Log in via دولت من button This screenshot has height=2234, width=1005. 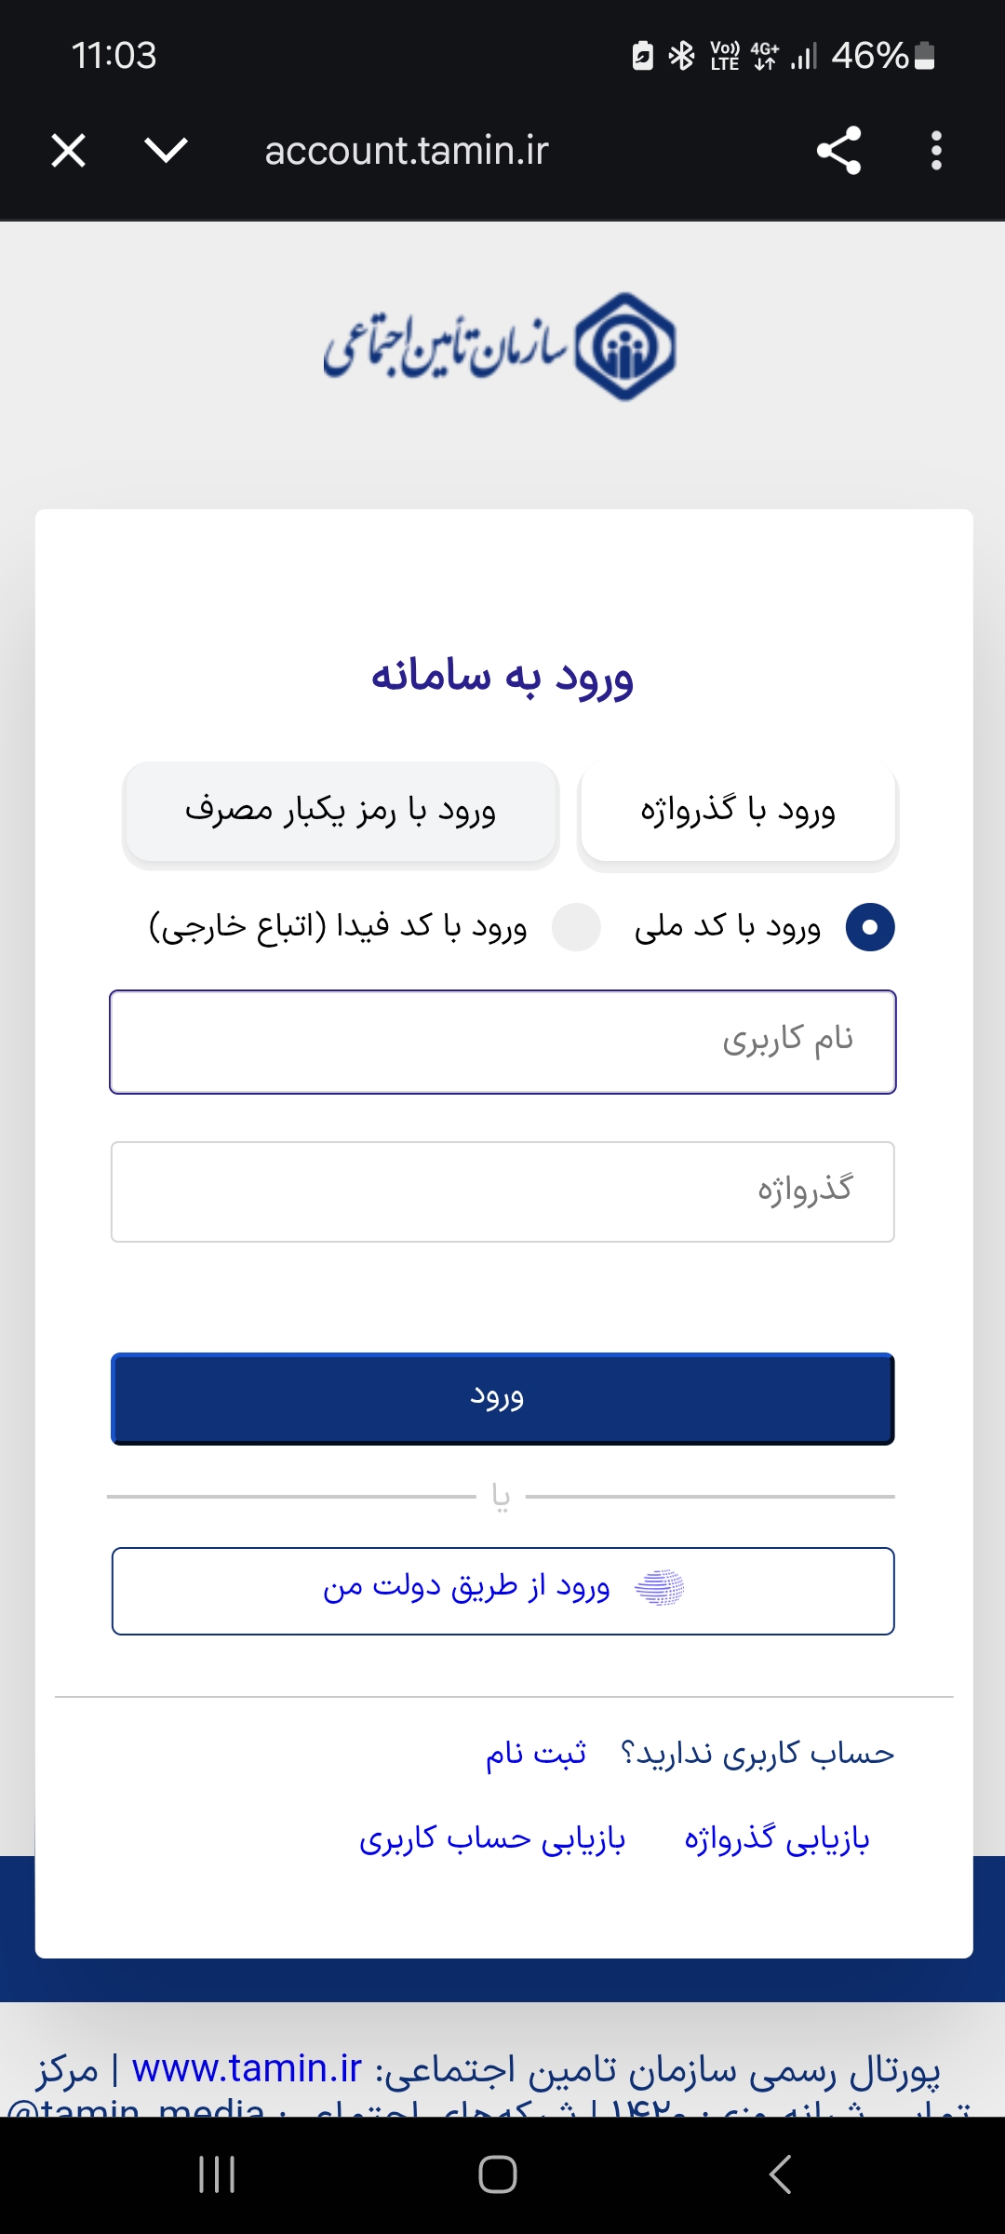point(502,1591)
